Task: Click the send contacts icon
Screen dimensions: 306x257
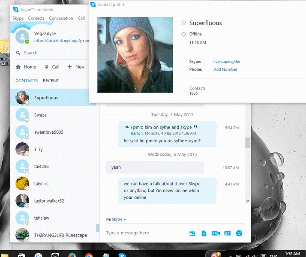Action: tap(227, 233)
